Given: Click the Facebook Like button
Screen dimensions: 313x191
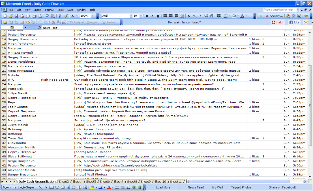Looking at the screenshot, I should 294,22.
